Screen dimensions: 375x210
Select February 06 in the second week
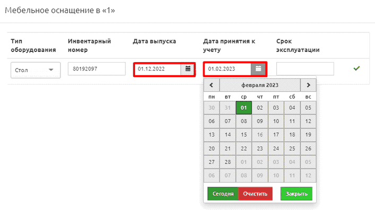[x=211, y=121]
